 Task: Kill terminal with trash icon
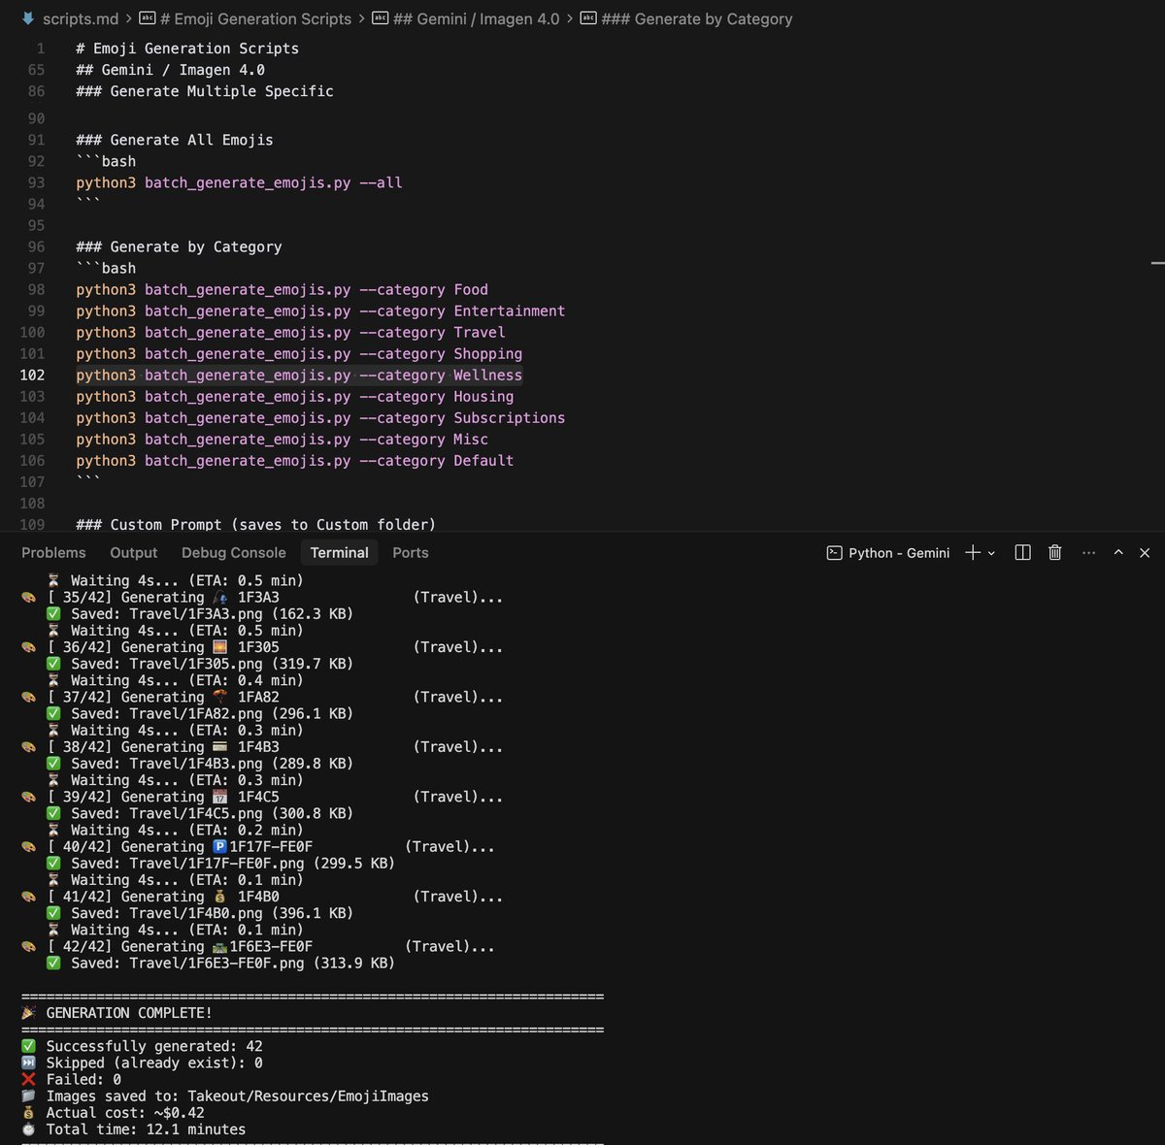pos(1055,552)
